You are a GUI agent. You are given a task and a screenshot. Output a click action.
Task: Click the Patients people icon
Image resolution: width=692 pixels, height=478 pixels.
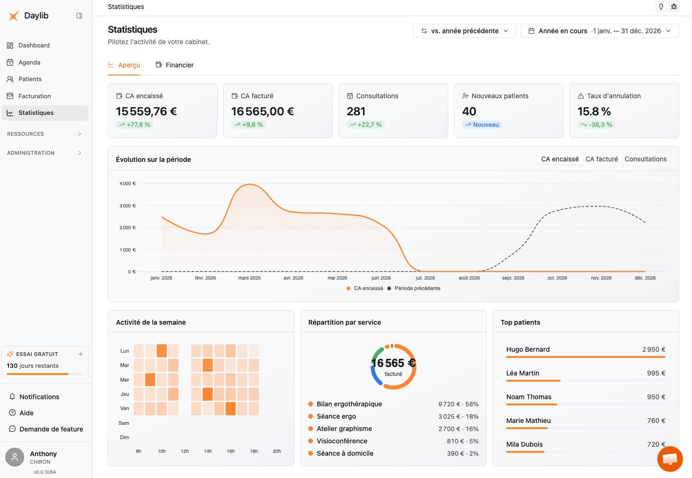click(10, 79)
